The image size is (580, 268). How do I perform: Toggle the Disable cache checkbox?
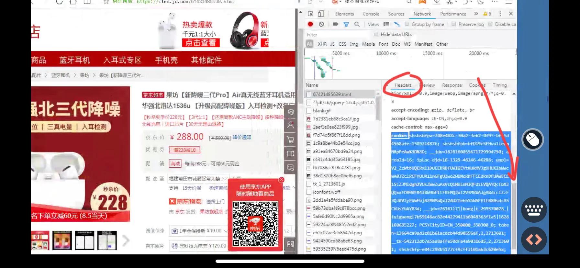(490, 24)
